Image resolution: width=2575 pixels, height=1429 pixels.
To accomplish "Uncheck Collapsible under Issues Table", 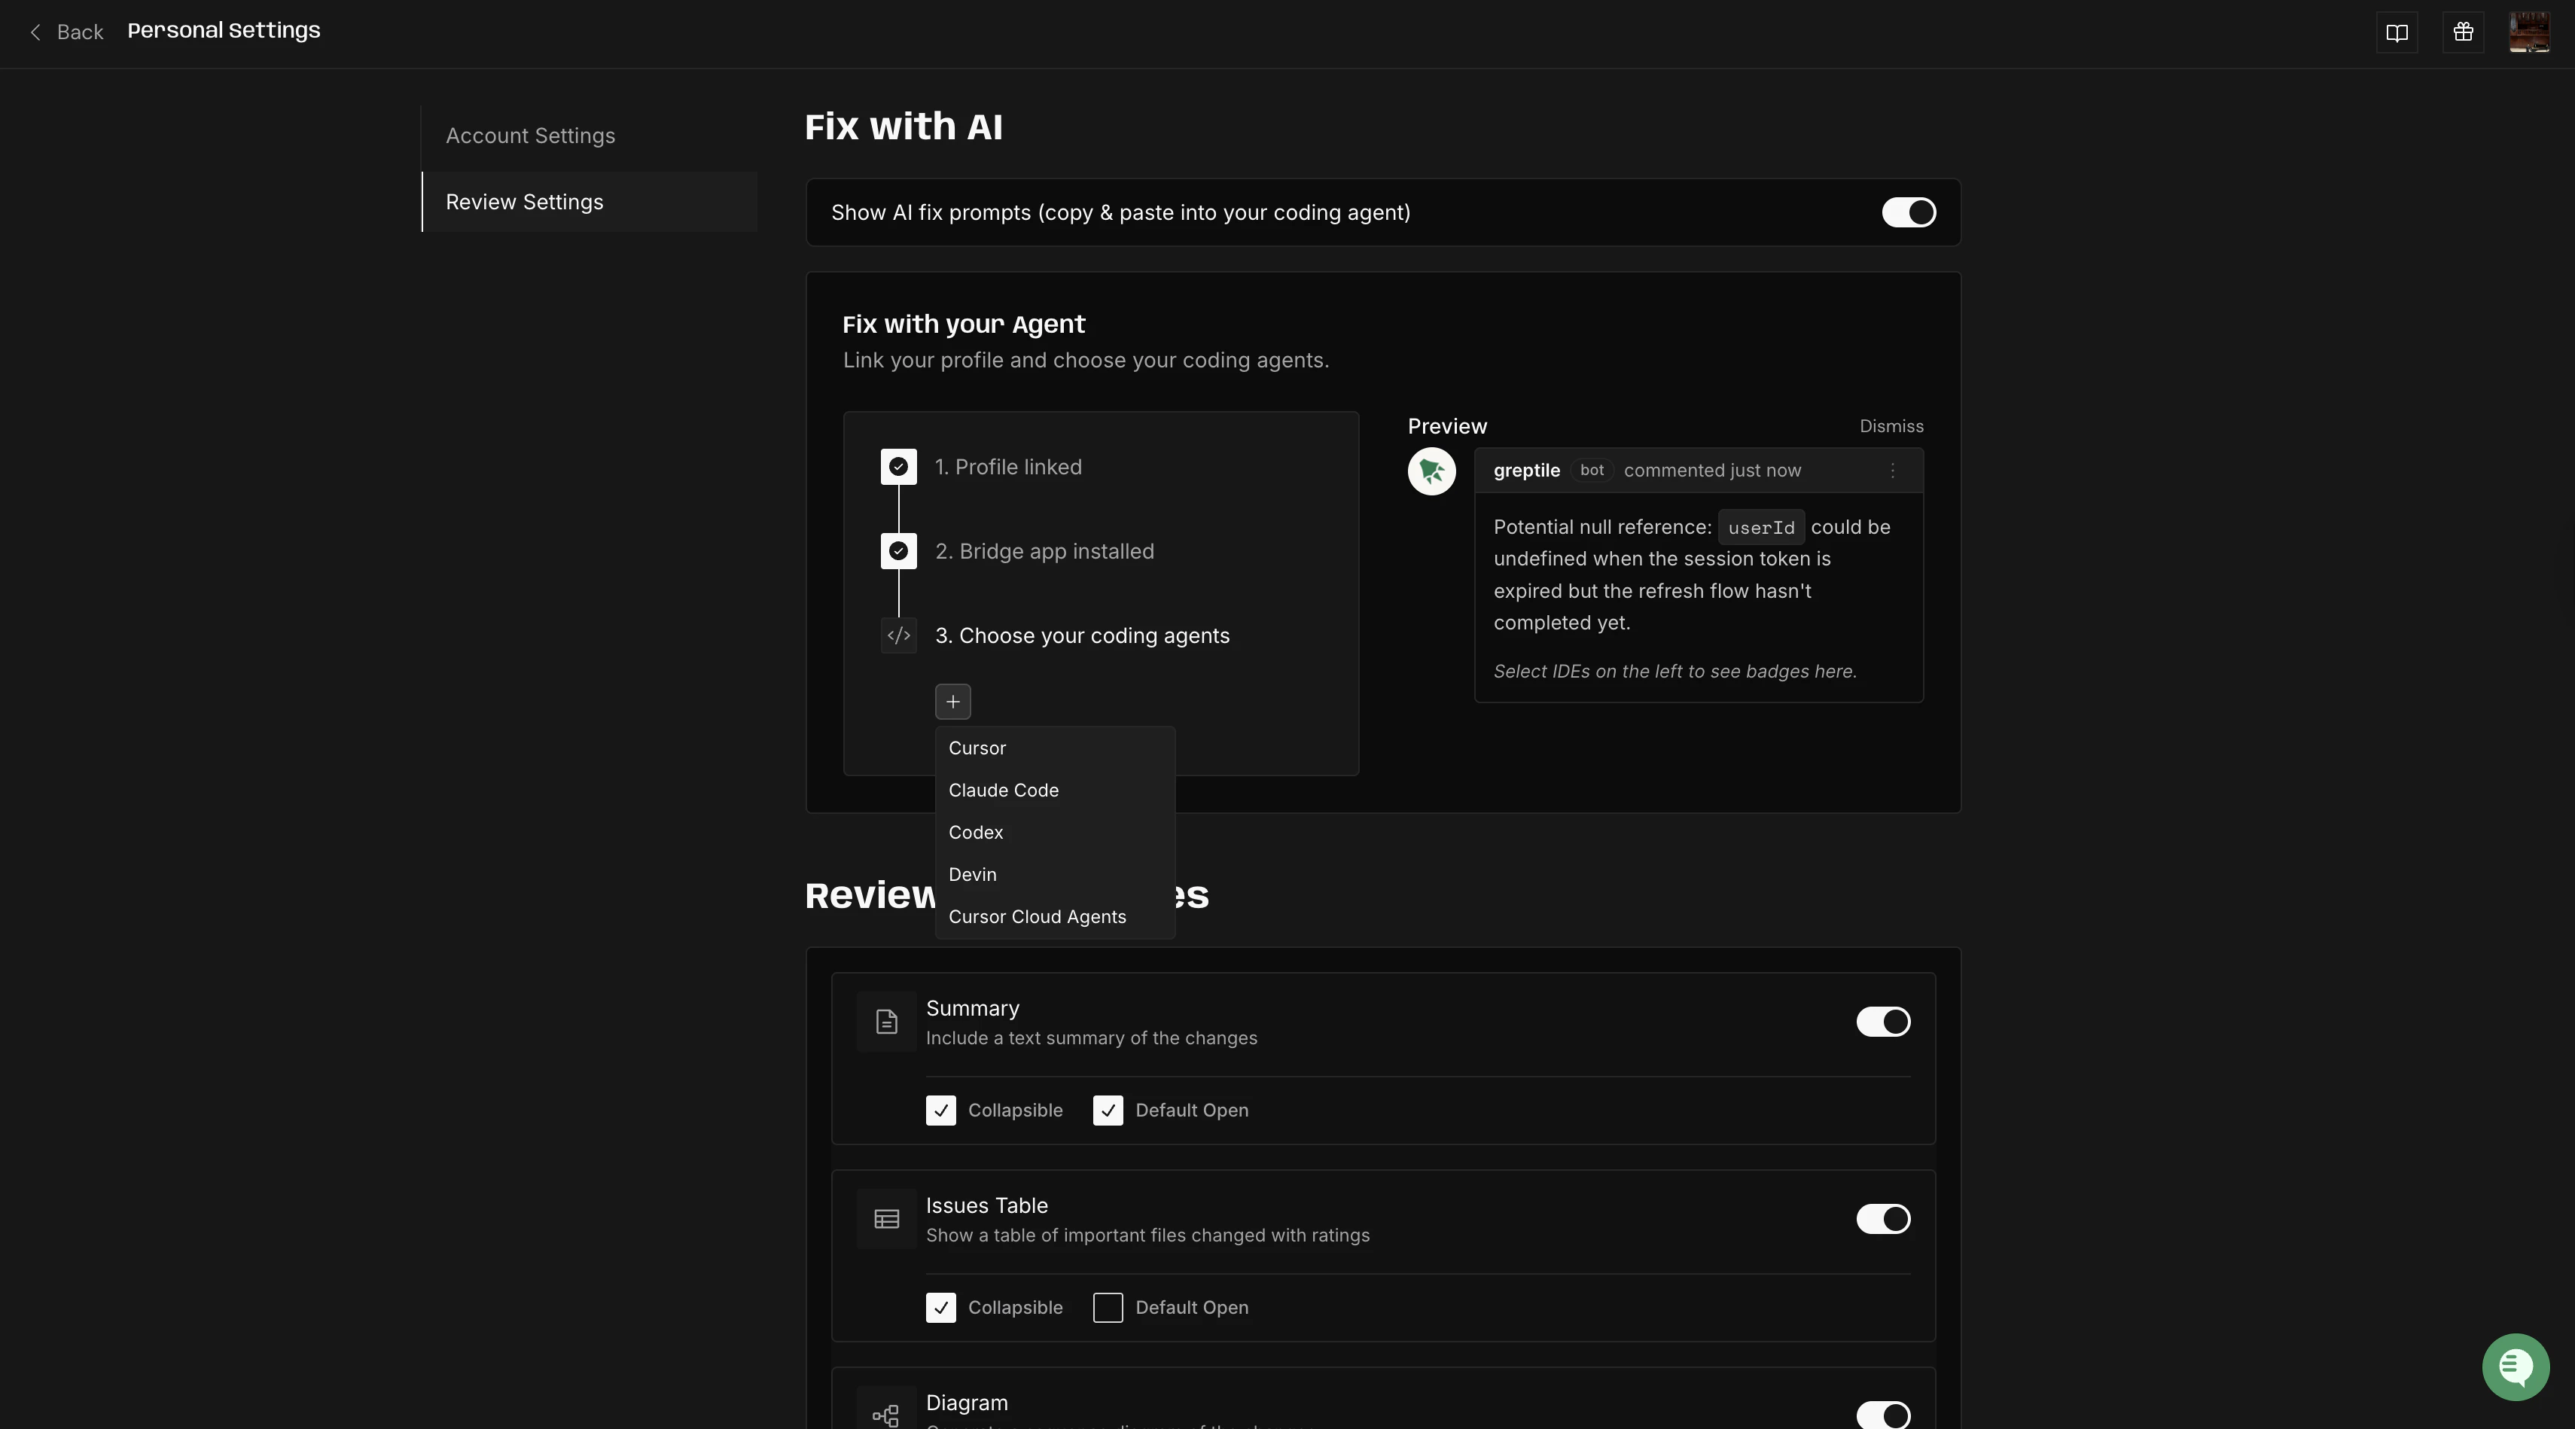I will [x=939, y=1307].
